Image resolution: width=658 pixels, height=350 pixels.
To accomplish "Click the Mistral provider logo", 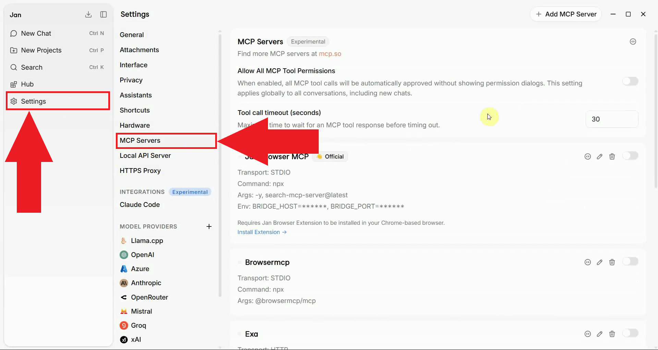I will click(x=124, y=312).
